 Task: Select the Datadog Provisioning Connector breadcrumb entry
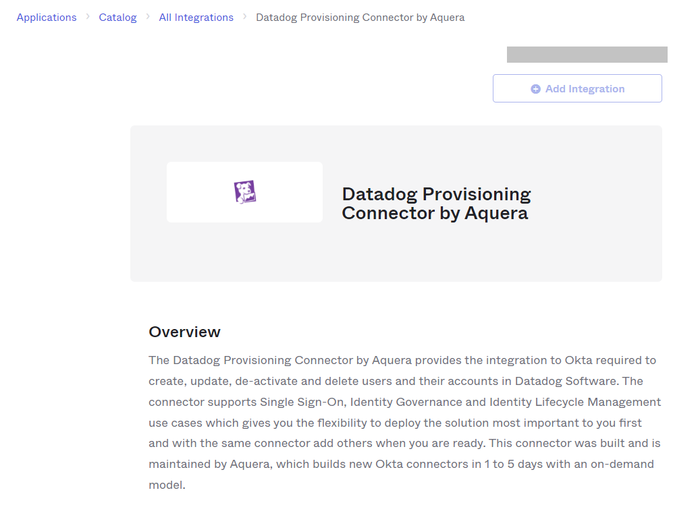(360, 17)
